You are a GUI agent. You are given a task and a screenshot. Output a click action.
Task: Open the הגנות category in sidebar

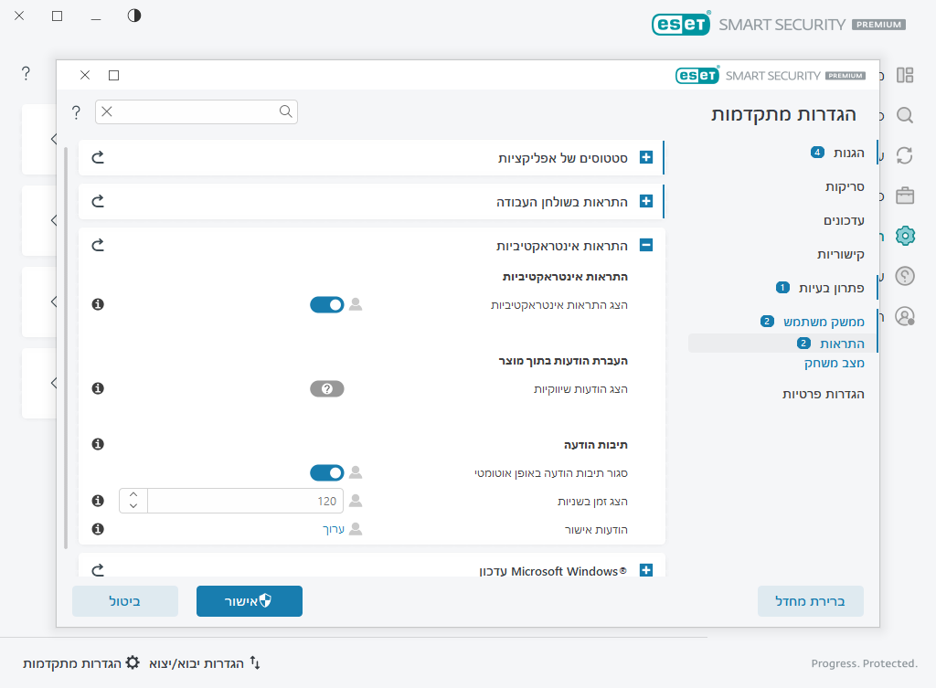pyautogui.click(x=848, y=153)
